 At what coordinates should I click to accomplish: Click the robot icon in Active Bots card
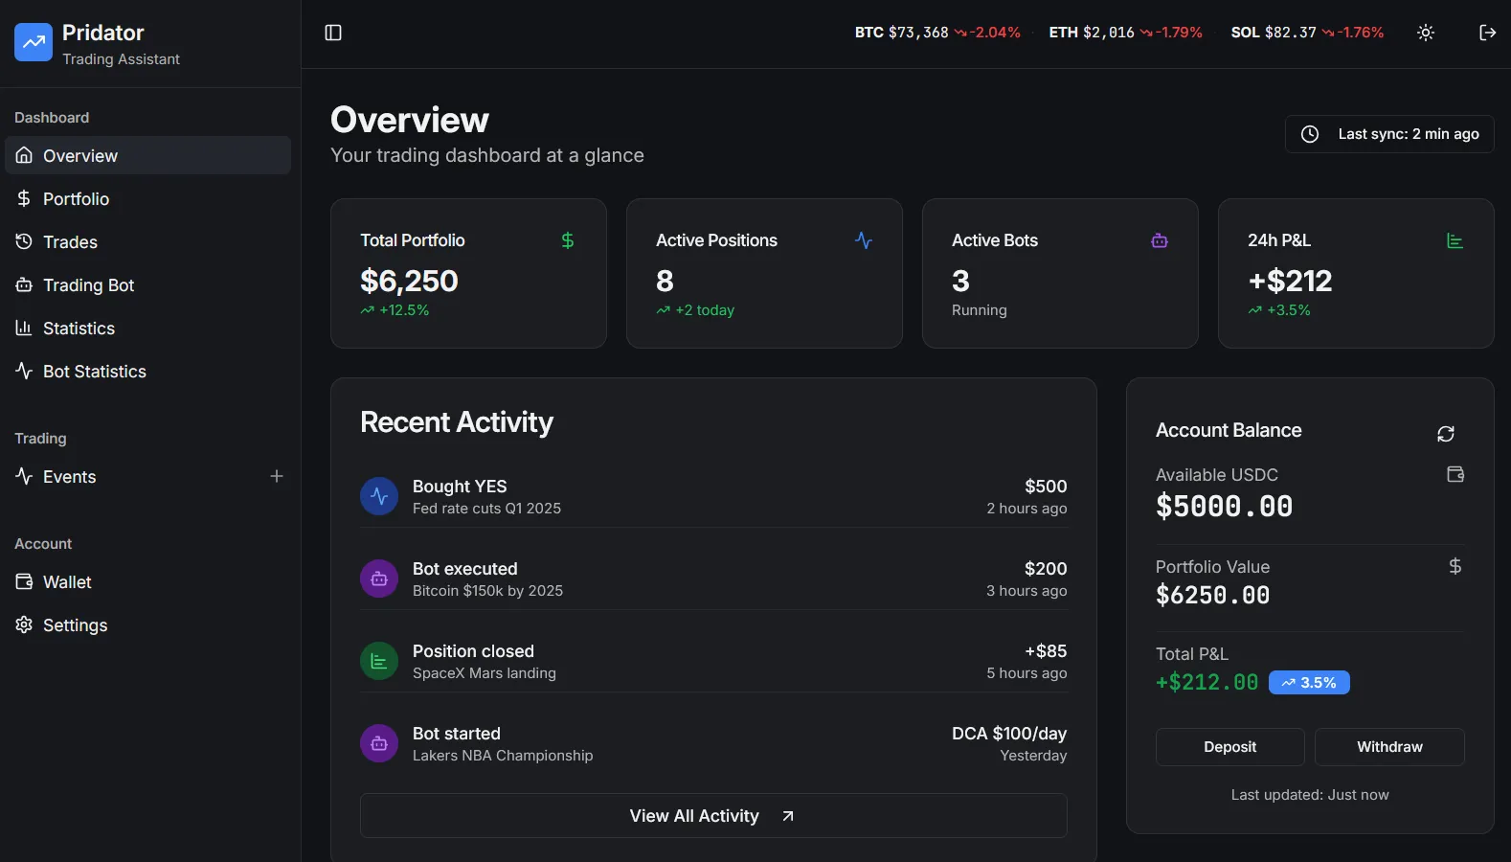1160,240
